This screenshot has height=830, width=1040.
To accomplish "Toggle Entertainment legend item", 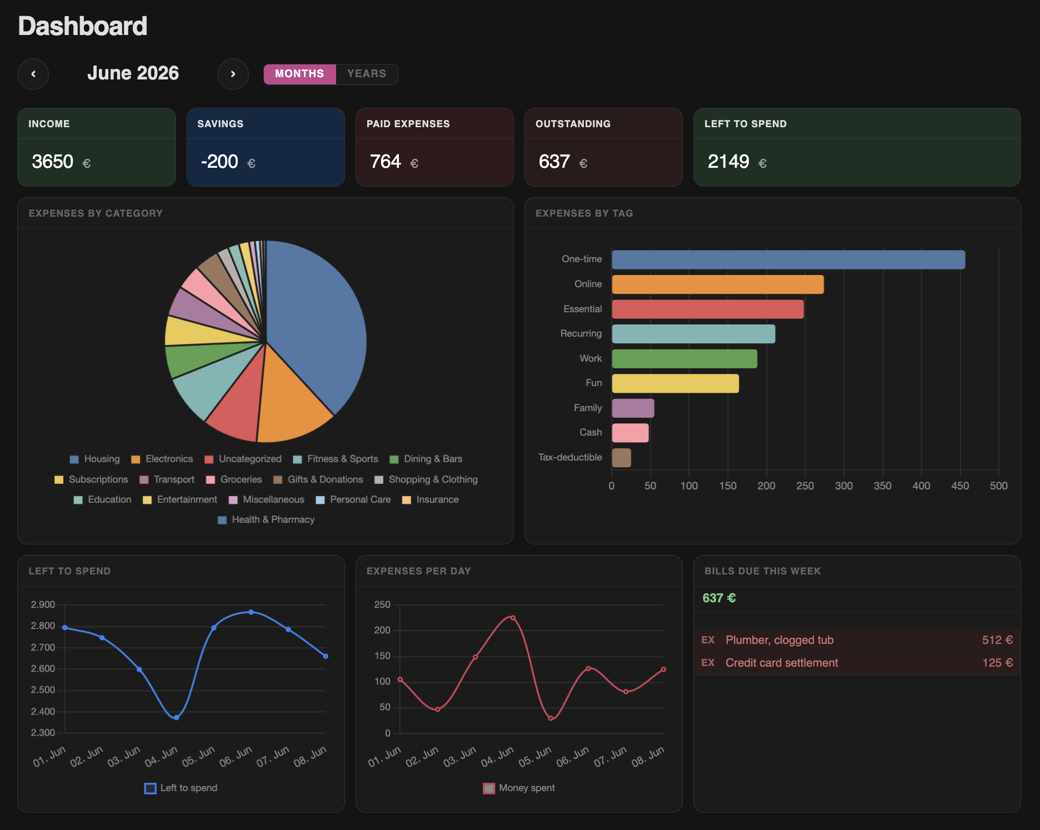I will pos(180,499).
